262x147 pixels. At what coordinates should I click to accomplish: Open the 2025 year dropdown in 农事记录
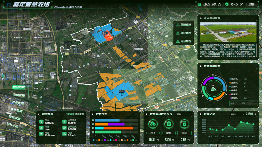click(238, 114)
